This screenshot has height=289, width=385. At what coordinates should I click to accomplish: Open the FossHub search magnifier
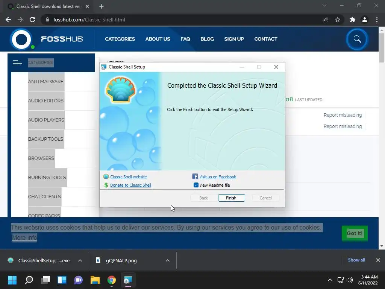pos(357,39)
